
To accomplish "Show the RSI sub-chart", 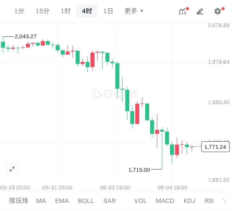I will click(209, 201).
